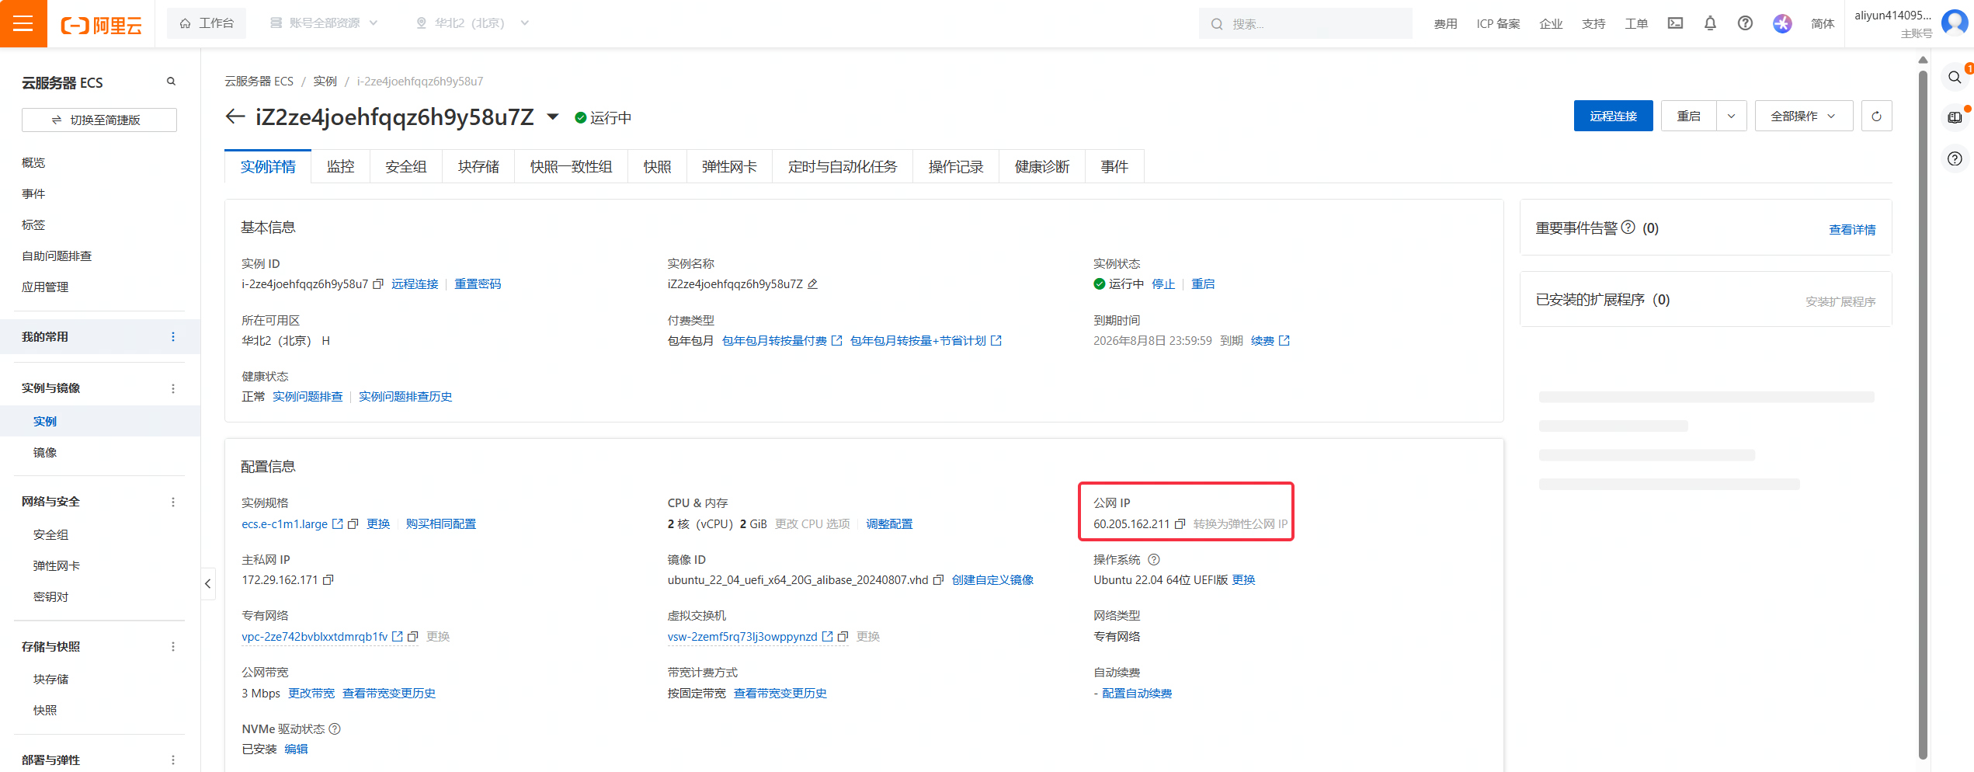
Task: Open the 工作台 workbench button
Action: [x=207, y=23]
